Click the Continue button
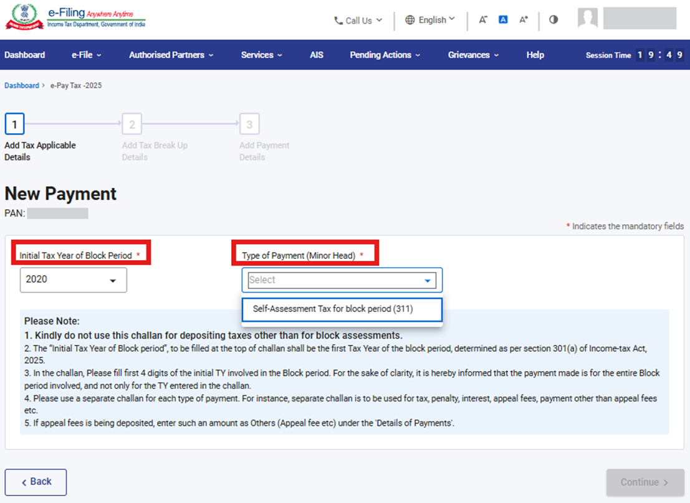 click(644, 482)
